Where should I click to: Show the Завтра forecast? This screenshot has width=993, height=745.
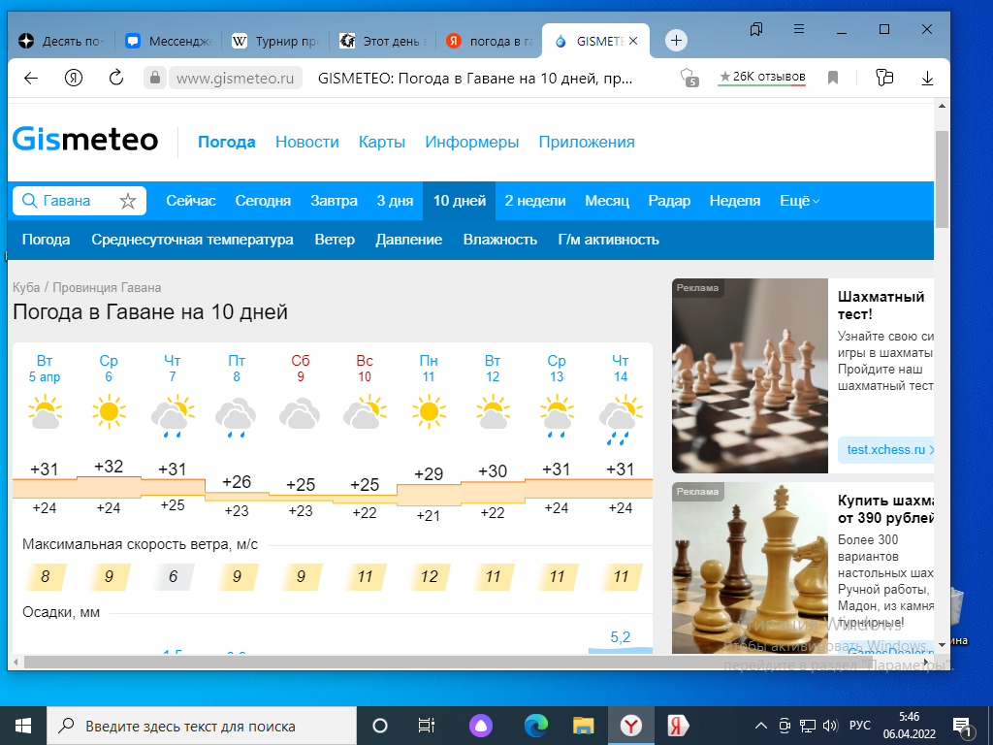pyautogui.click(x=334, y=201)
